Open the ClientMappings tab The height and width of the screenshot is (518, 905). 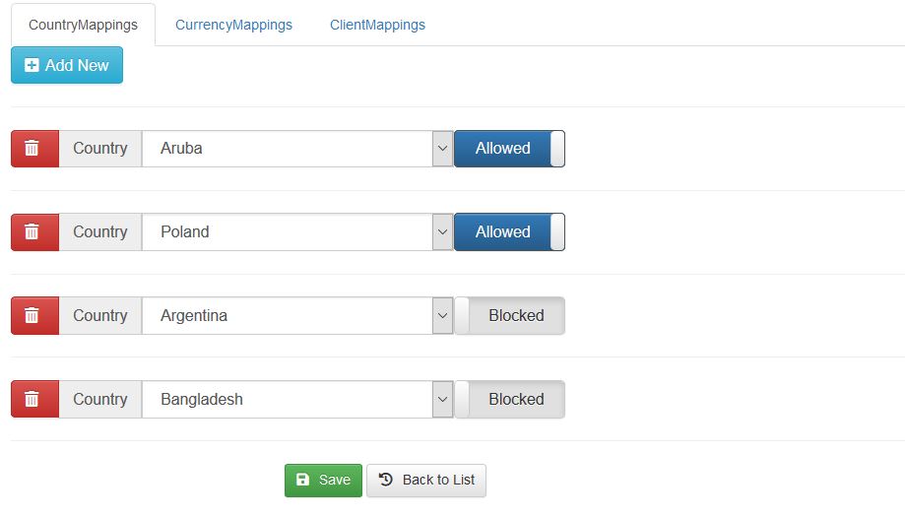coord(377,26)
